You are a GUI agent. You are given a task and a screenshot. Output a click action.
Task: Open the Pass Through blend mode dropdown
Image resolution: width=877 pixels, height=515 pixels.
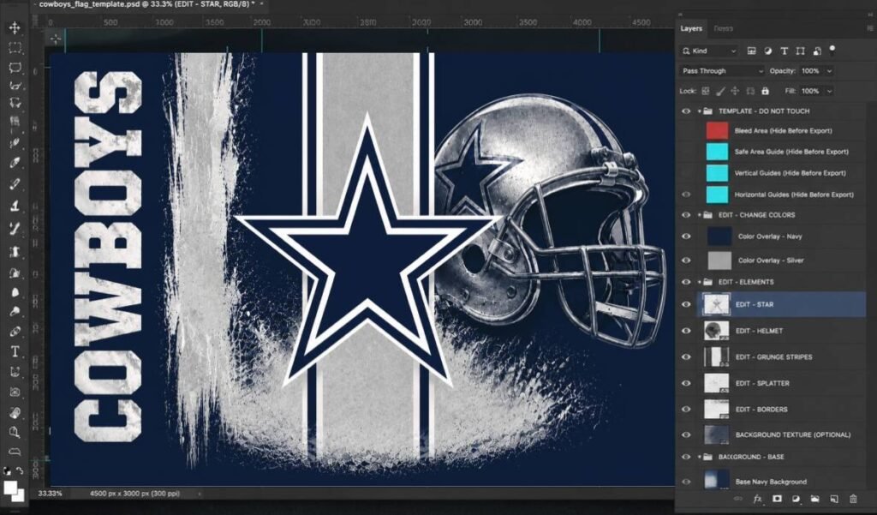(x=721, y=71)
